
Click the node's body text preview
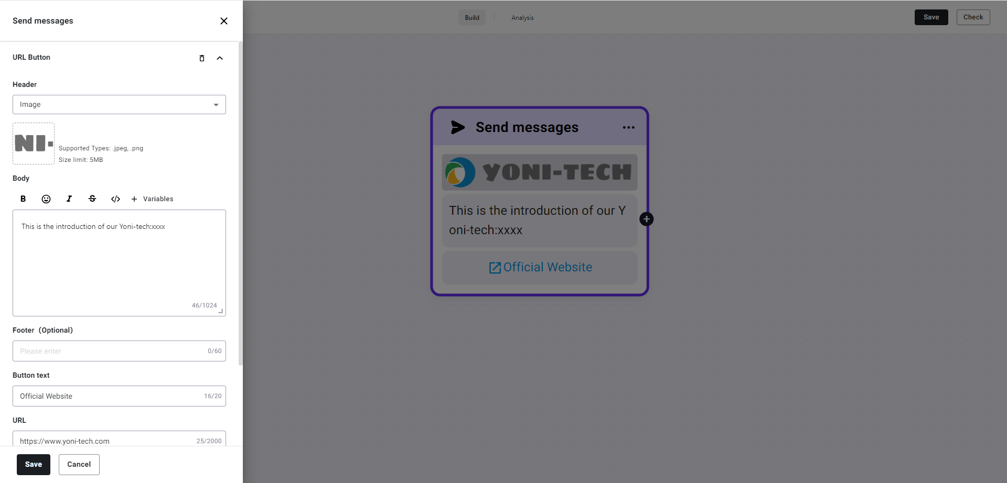pos(540,221)
